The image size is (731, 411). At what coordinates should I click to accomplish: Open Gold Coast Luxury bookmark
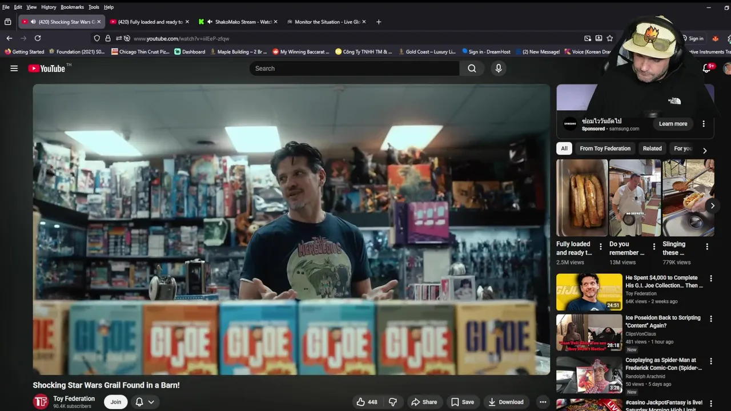click(425, 51)
